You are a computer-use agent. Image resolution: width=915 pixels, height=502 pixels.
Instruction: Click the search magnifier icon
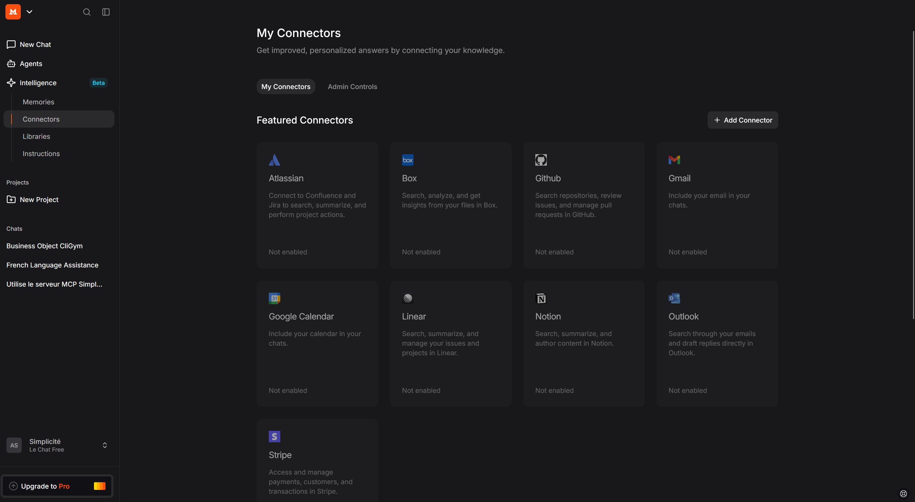pyautogui.click(x=87, y=12)
